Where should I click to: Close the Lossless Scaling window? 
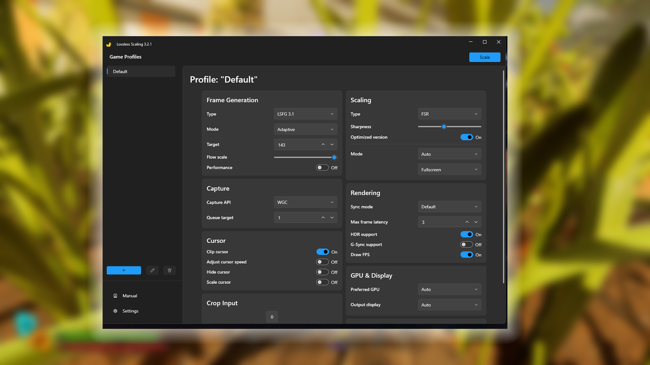pos(499,42)
